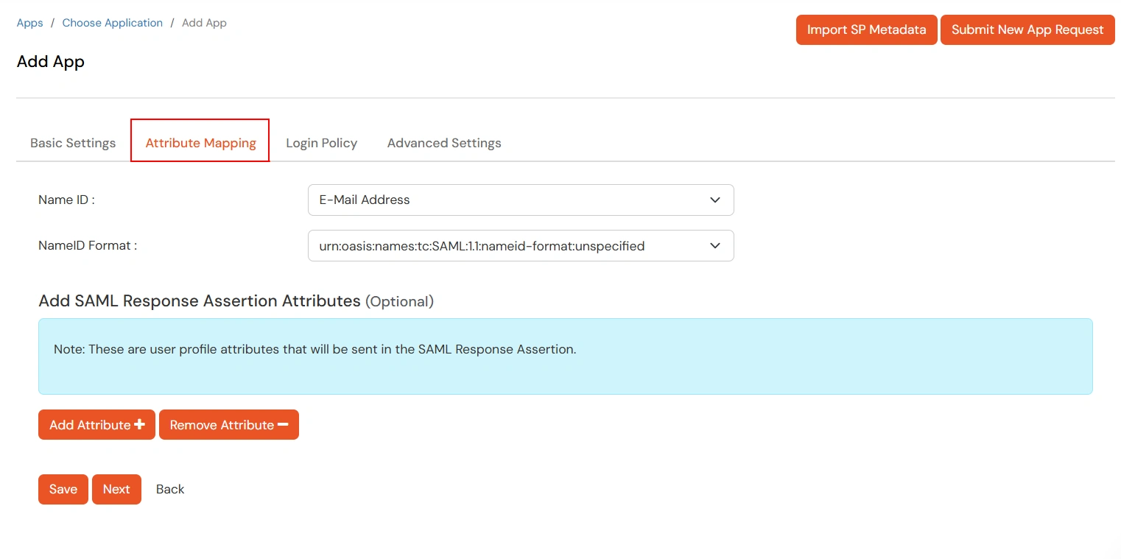Click the Choose Application breadcrumb link
The width and height of the screenshot is (1121, 559).
coord(112,22)
